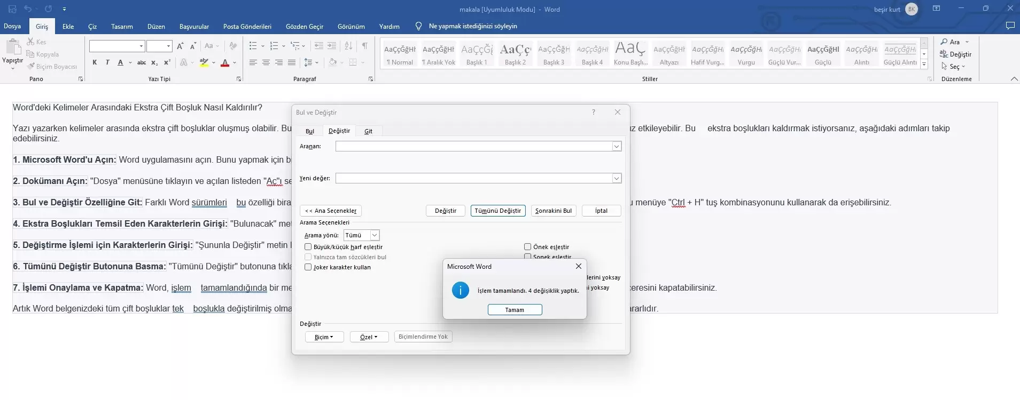Click the << Ana Seçenekler button

point(331,211)
